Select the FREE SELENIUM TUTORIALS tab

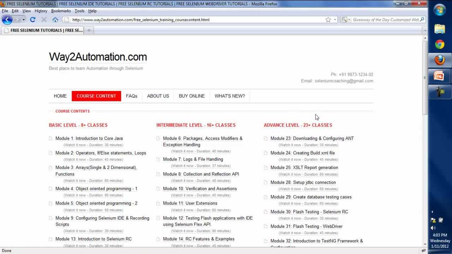(x=43, y=30)
